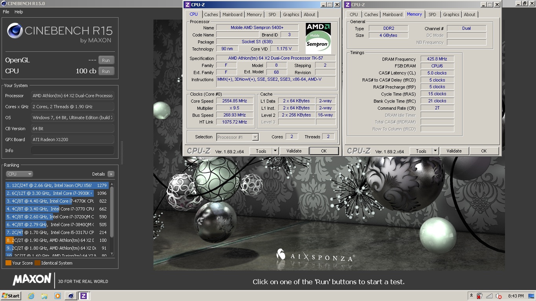Switch to SPD tab in right CPU-Z
536x301 pixels.
coord(432,15)
